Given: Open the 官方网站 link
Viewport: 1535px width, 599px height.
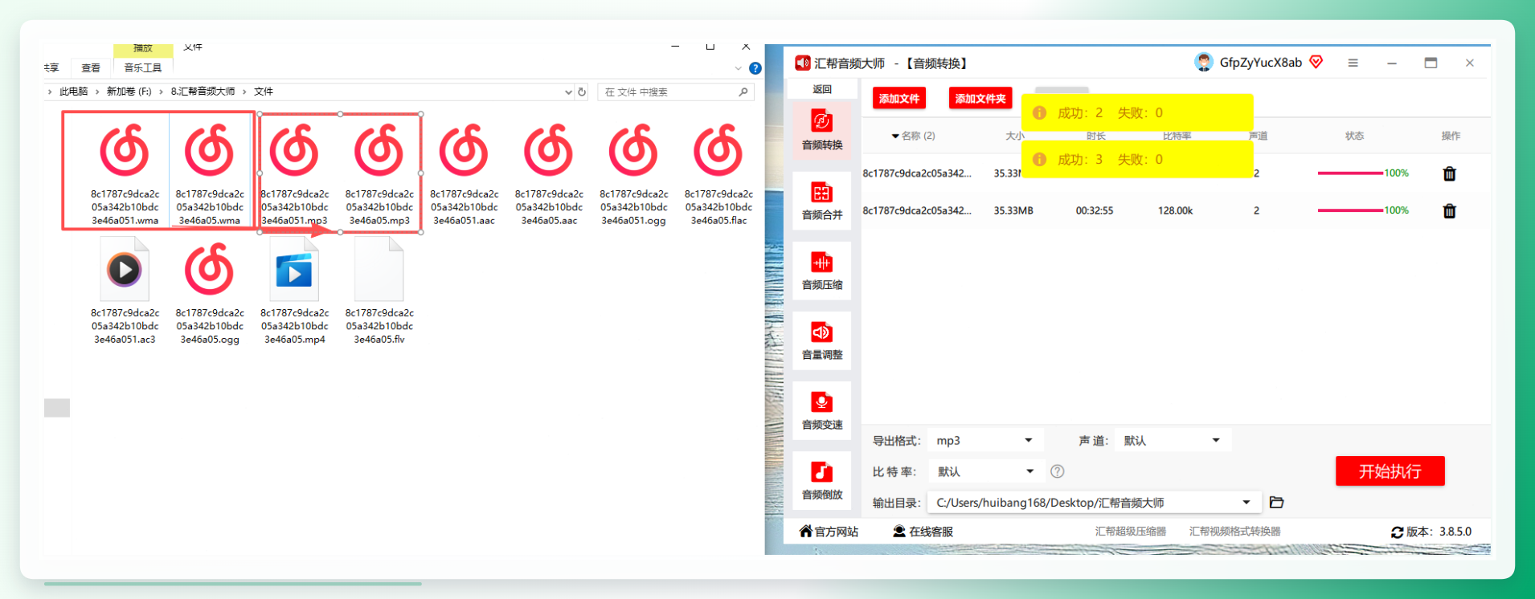Looking at the screenshot, I should point(829,532).
